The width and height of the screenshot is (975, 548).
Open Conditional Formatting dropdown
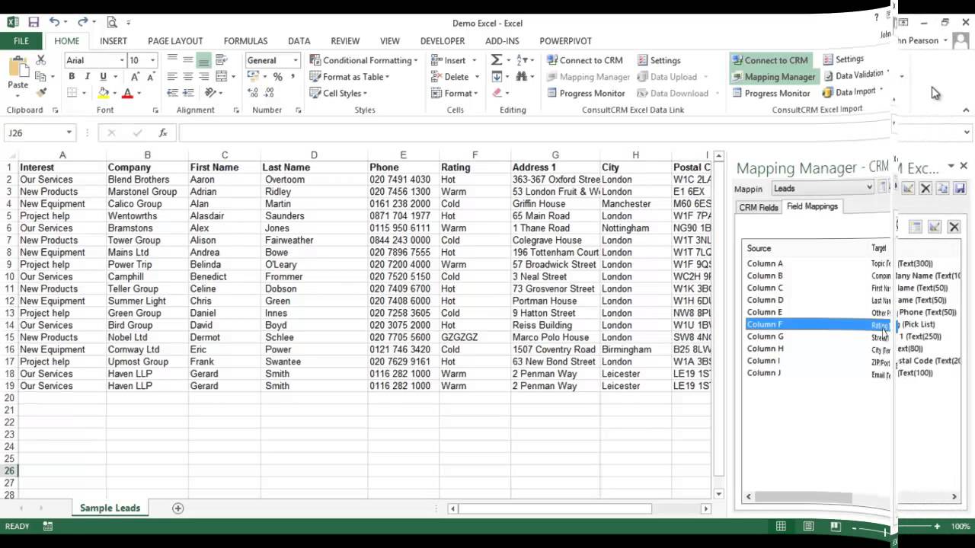(363, 60)
